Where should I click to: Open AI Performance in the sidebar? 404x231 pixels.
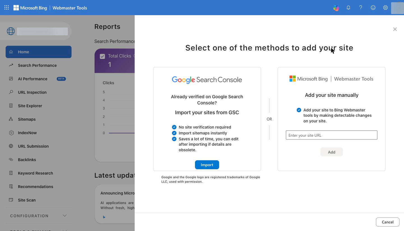pos(38,79)
